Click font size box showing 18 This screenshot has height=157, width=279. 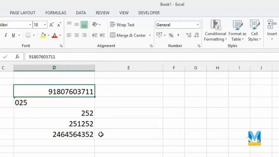coord(38,25)
